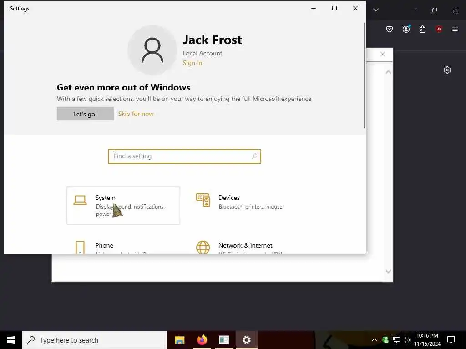Open the volume speaker tray icon
Screen dimensions: 466x349
[406, 340]
